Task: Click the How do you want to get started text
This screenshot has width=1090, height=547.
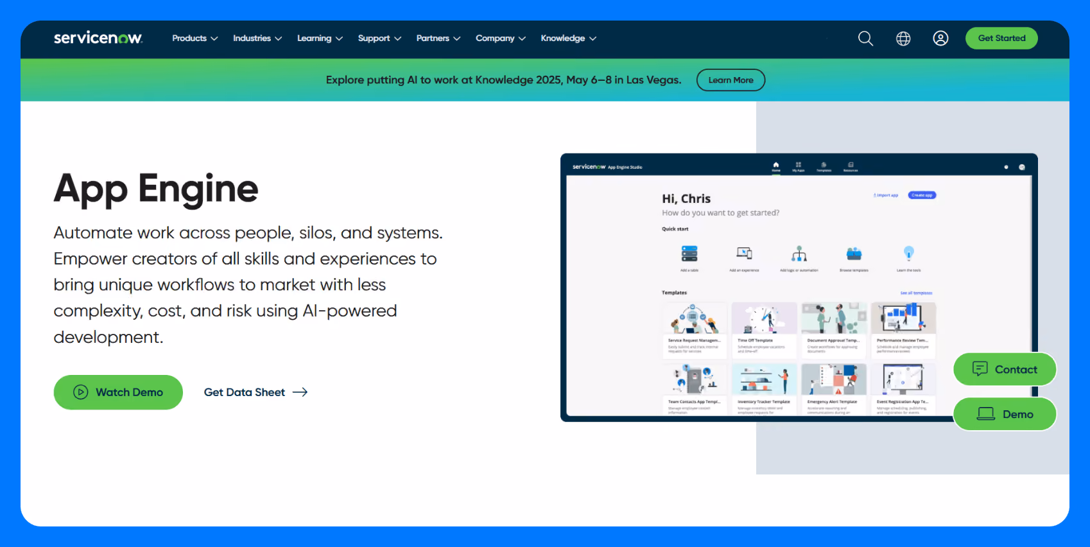Action: click(721, 213)
